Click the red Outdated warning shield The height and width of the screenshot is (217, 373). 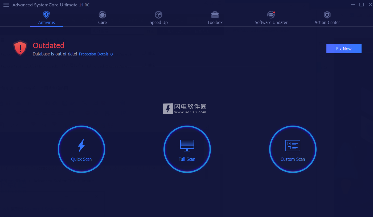click(x=20, y=48)
